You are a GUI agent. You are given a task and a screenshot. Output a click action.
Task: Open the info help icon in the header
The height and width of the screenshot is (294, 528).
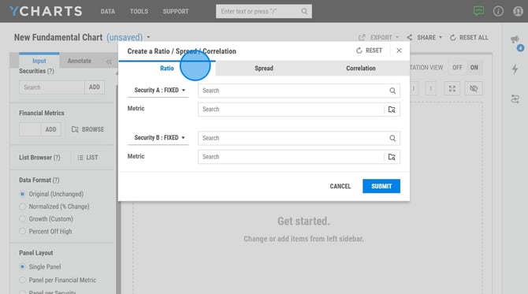(498, 11)
